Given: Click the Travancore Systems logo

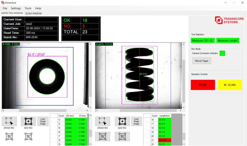Looking at the screenshot, I should click(229, 20).
